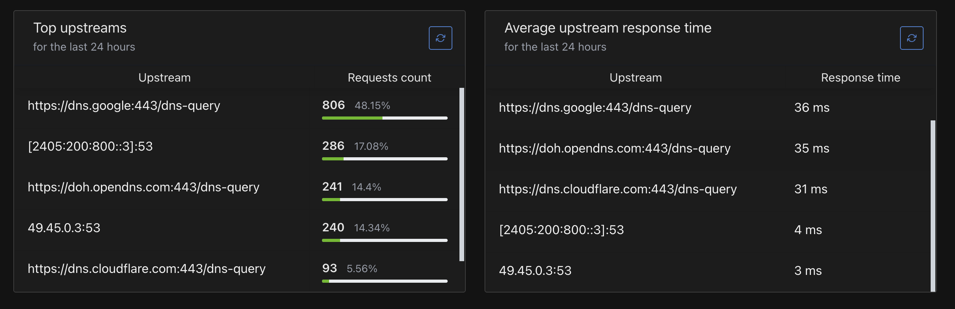Click the Upstream header in Top upstreams table
This screenshot has width=955, height=309.
(165, 78)
